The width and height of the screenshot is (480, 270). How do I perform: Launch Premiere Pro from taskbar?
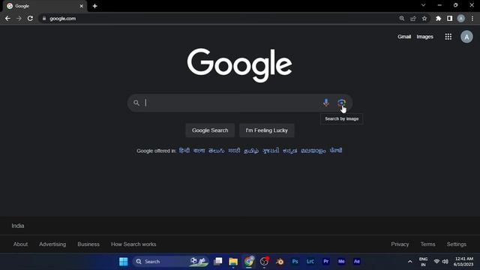click(325, 262)
